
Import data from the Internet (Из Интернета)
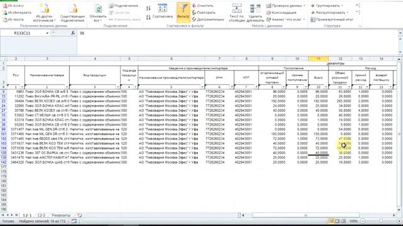tap(17, 13)
